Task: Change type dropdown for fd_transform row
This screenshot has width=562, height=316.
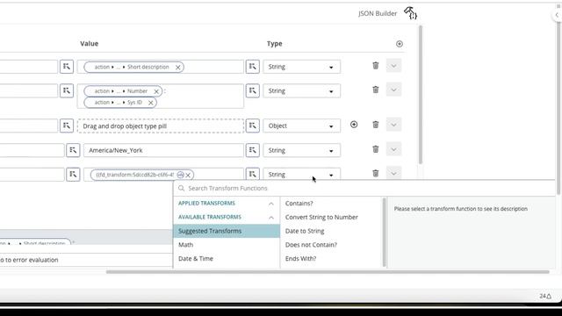Action: (x=301, y=174)
